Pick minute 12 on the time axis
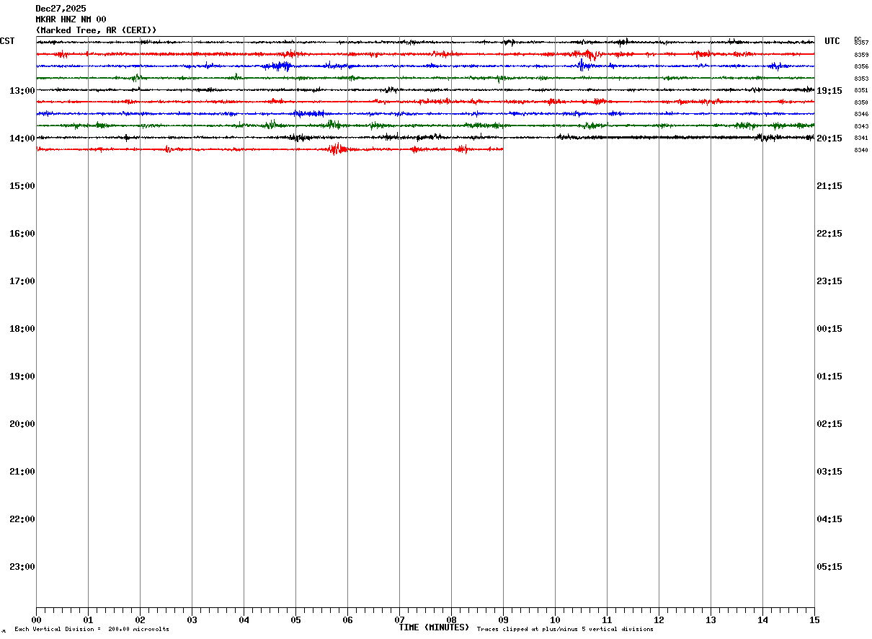 659,620
